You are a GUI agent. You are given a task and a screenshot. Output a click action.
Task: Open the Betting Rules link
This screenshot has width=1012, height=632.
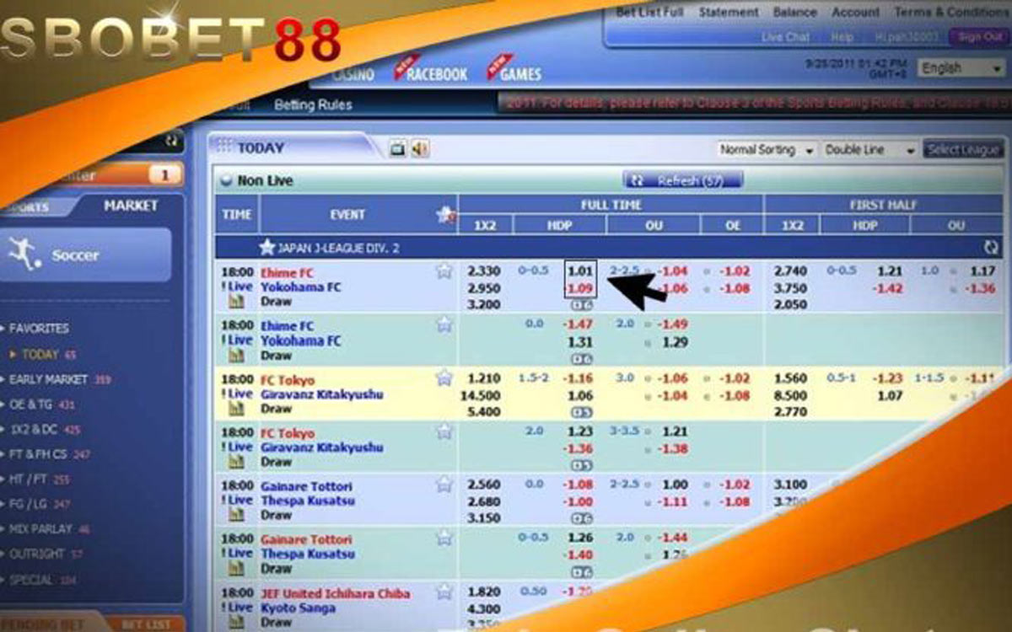[313, 105]
